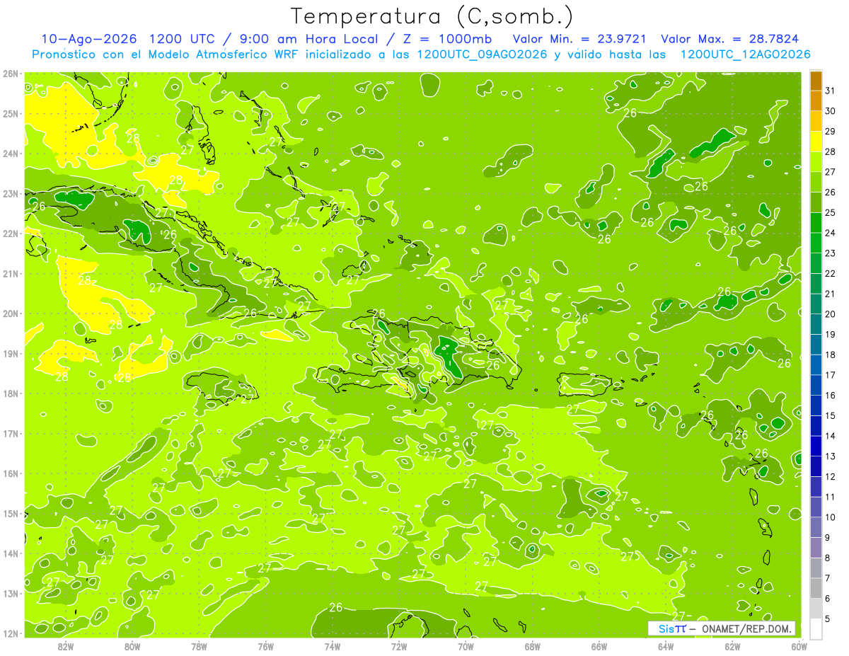This screenshot has height=656, width=849.
Task: Click the "22N" latitude label
Action: (x=11, y=234)
